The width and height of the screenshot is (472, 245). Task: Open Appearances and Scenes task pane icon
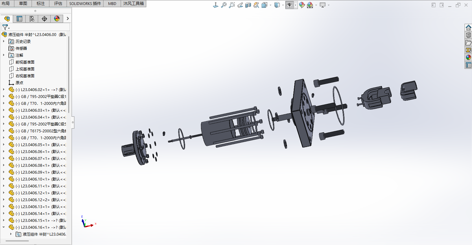pyautogui.click(x=468, y=58)
